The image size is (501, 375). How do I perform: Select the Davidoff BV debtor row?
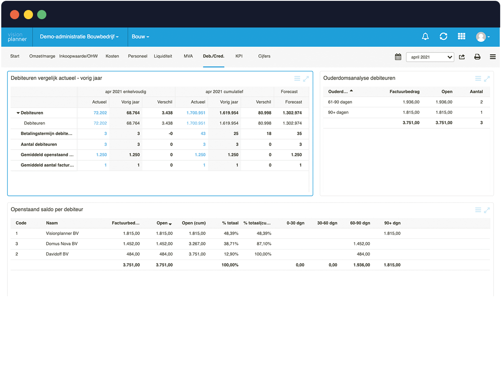250,254
